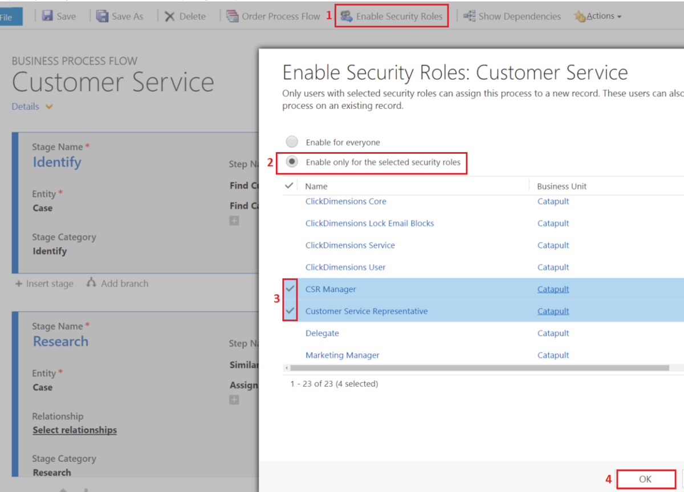Viewport: 684px width, 492px height.
Task: Click Stage Category value Research
Action: [52, 473]
